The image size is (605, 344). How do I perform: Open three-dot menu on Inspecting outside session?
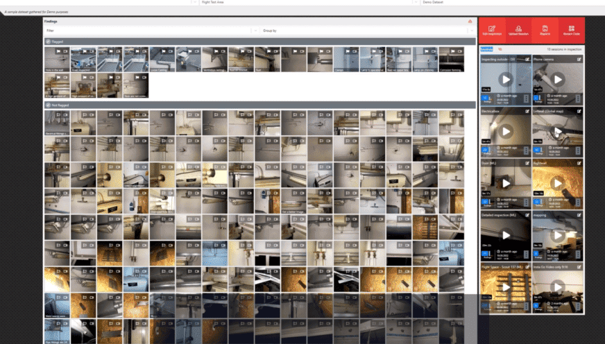tap(527, 99)
